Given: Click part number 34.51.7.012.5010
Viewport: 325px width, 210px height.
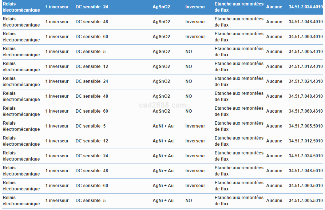Looking at the screenshot, I should [305, 141].
